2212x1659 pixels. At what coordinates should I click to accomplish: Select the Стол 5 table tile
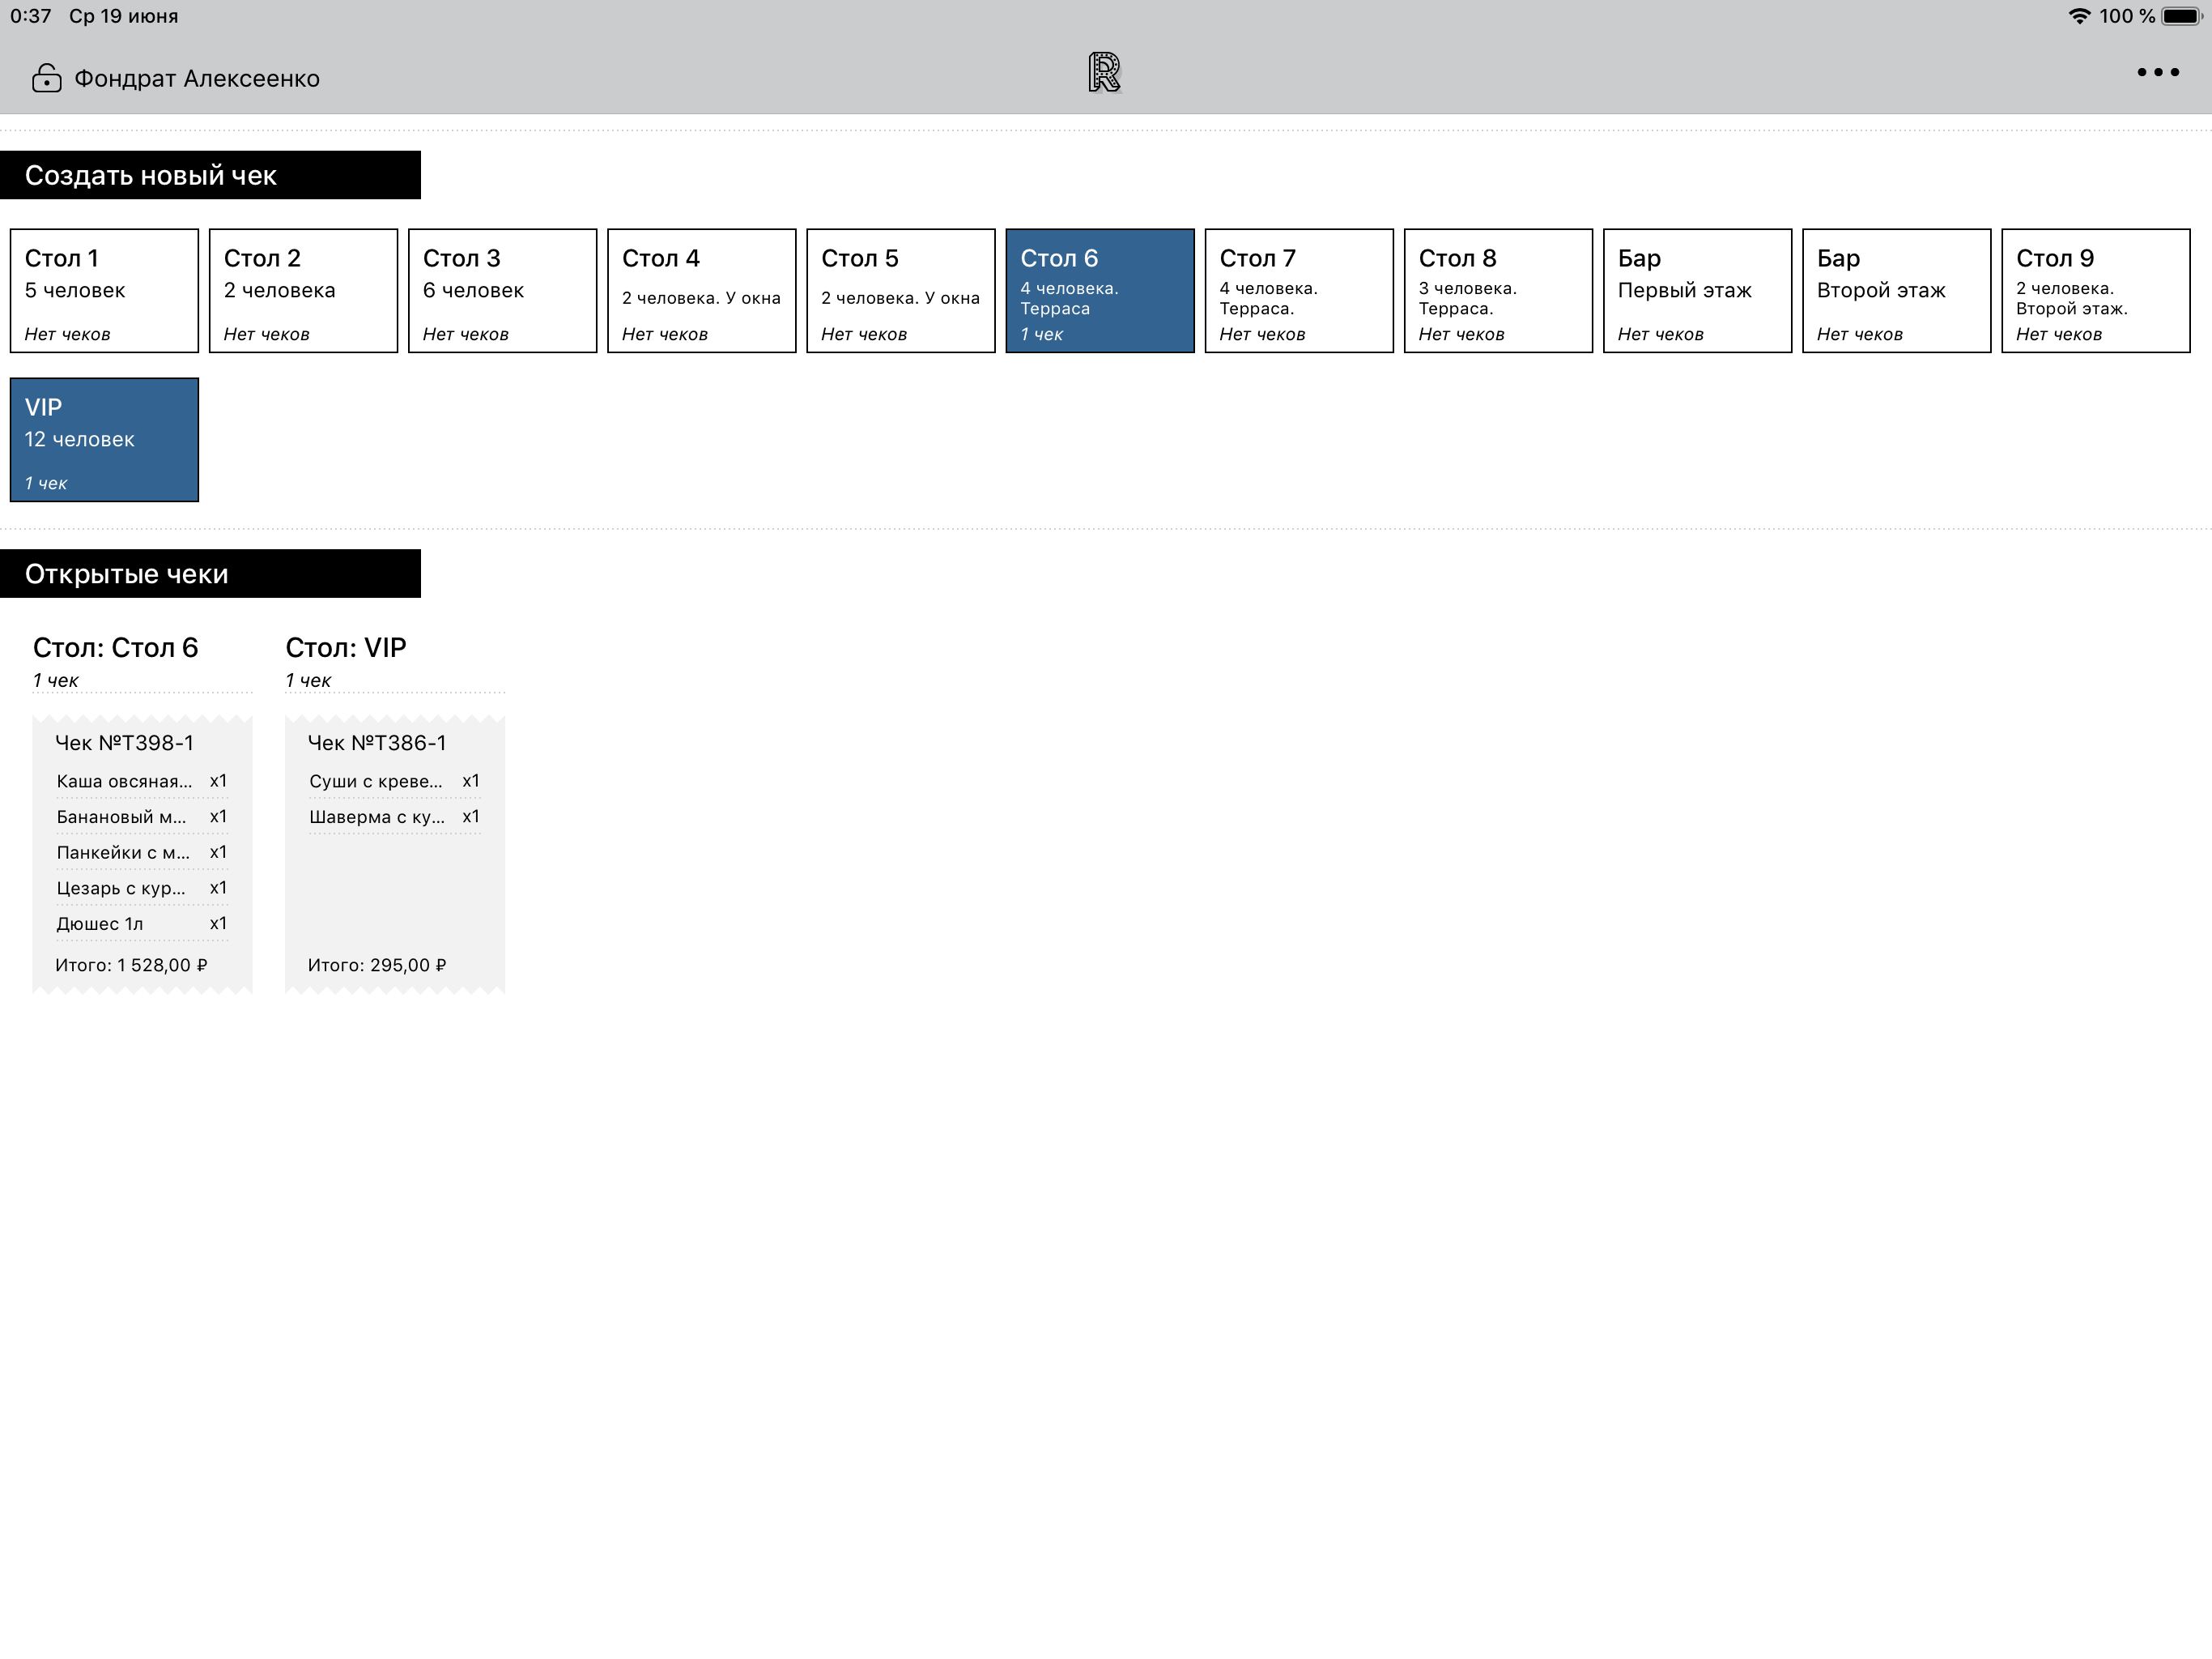[900, 291]
